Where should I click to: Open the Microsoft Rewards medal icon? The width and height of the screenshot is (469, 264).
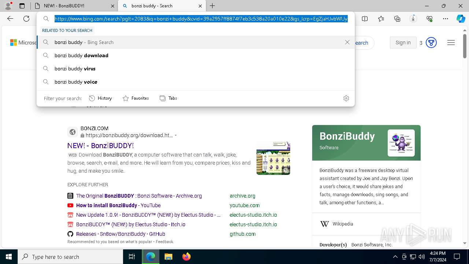(x=431, y=43)
